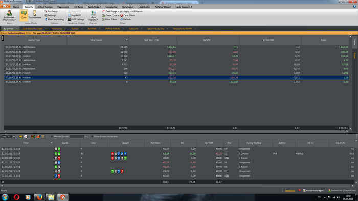The image size is (358, 201).
Task: Open More Filters
Action: click(109, 19)
